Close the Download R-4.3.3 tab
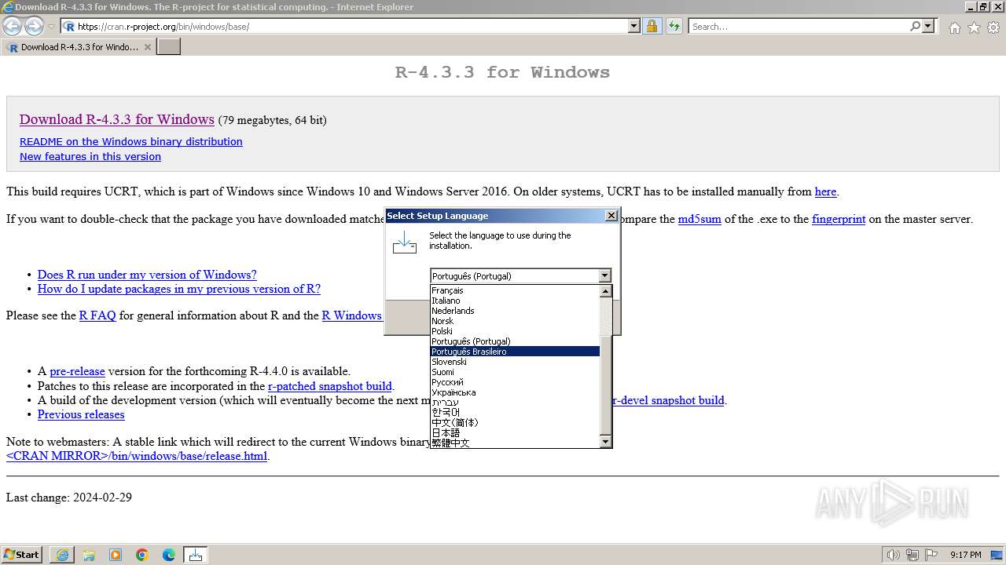 [x=147, y=47]
